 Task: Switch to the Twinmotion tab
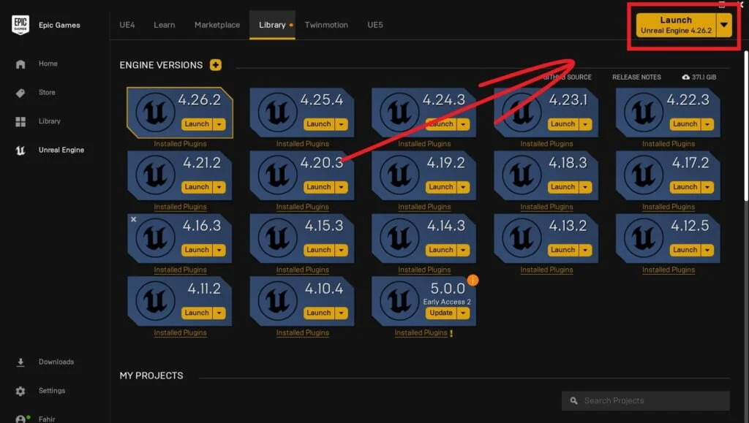tap(326, 25)
